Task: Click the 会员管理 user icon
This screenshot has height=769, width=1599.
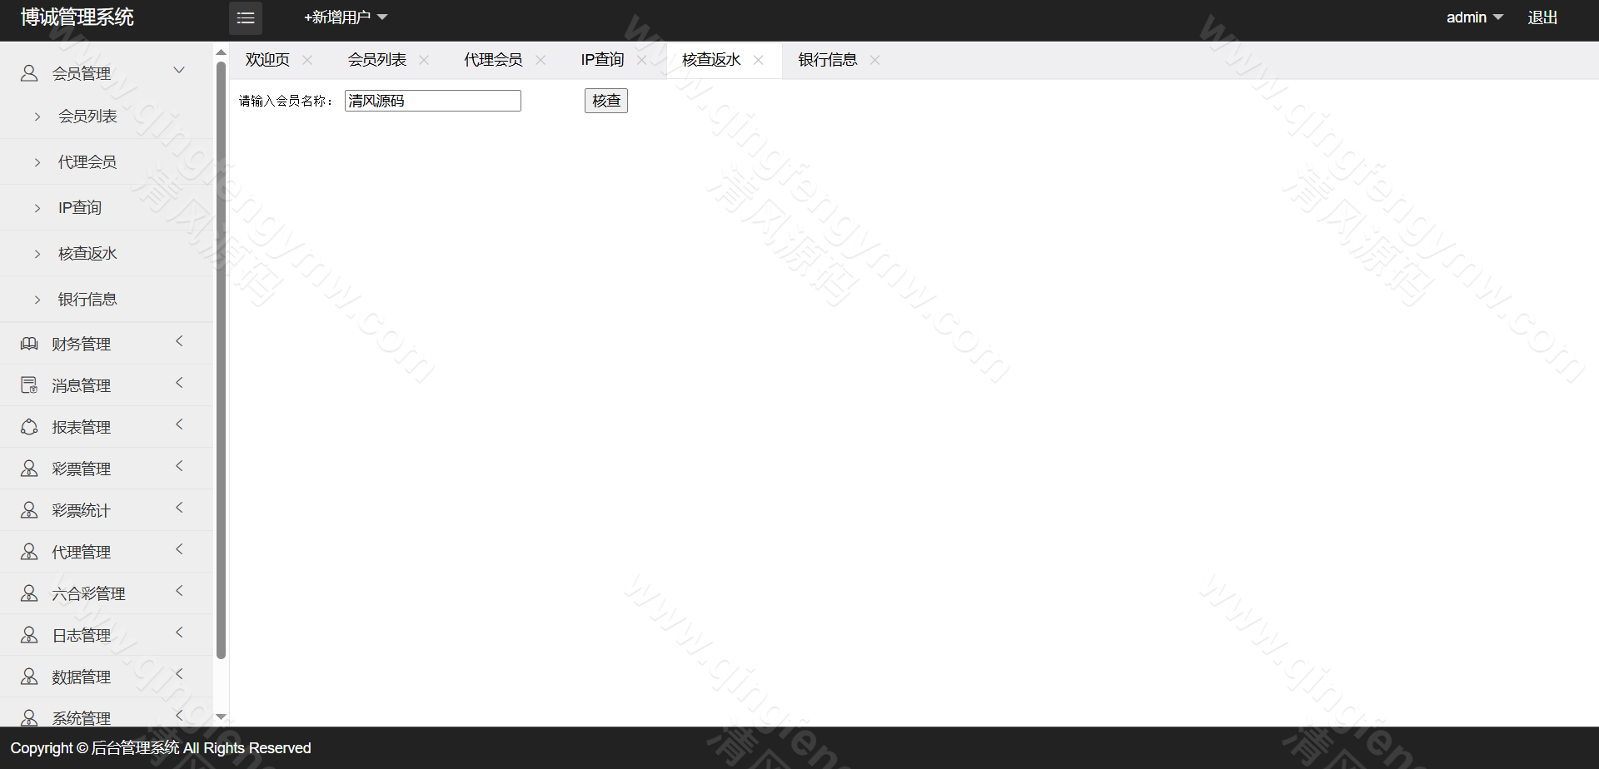Action: click(29, 73)
